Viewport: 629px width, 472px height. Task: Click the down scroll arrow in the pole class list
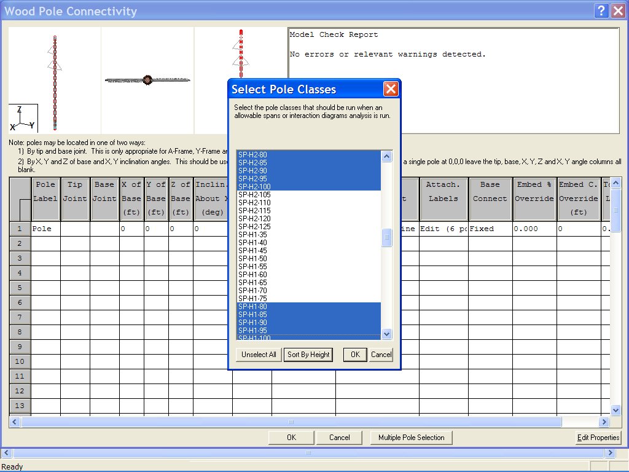tap(386, 334)
